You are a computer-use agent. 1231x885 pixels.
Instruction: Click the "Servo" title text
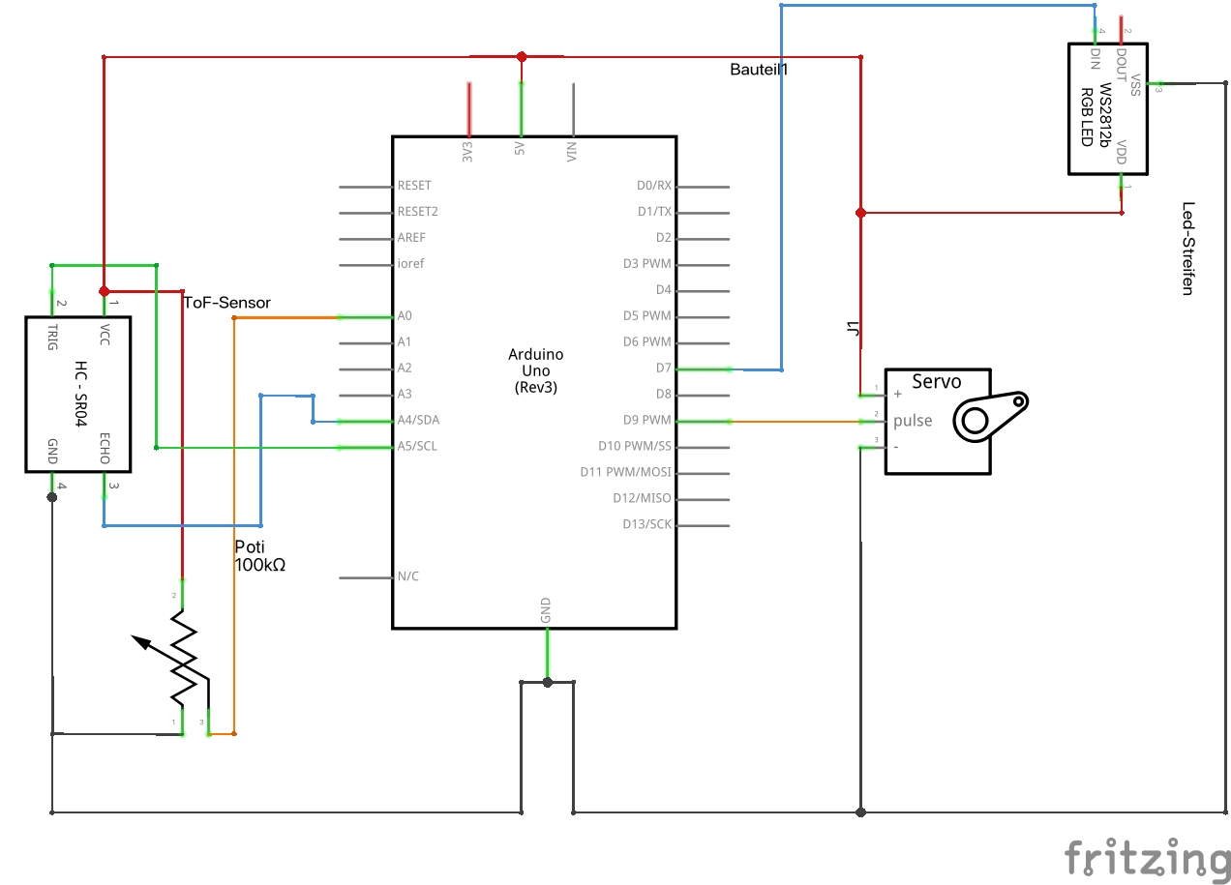937,381
